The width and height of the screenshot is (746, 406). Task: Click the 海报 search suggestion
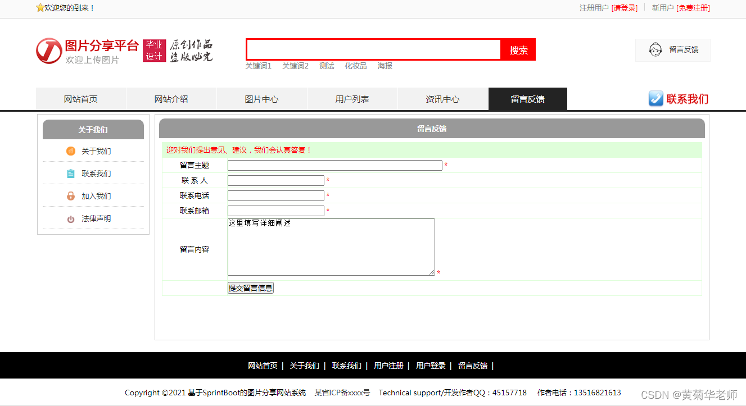click(x=385, y=66)
